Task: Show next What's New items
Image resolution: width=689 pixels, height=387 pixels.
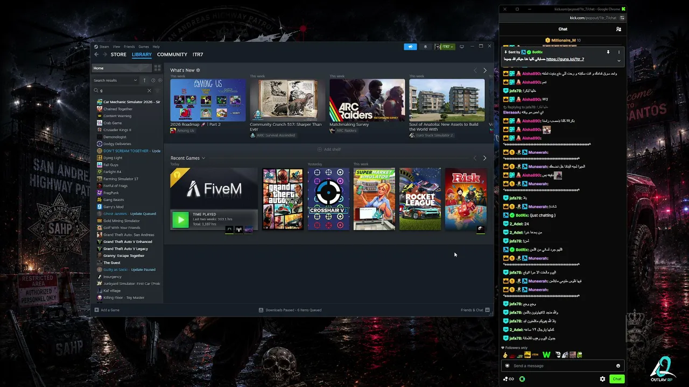Action: point(484,70)
